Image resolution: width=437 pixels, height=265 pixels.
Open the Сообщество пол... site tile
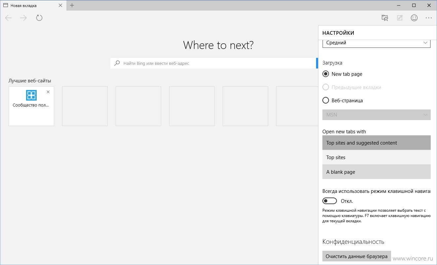click(31, 106)
